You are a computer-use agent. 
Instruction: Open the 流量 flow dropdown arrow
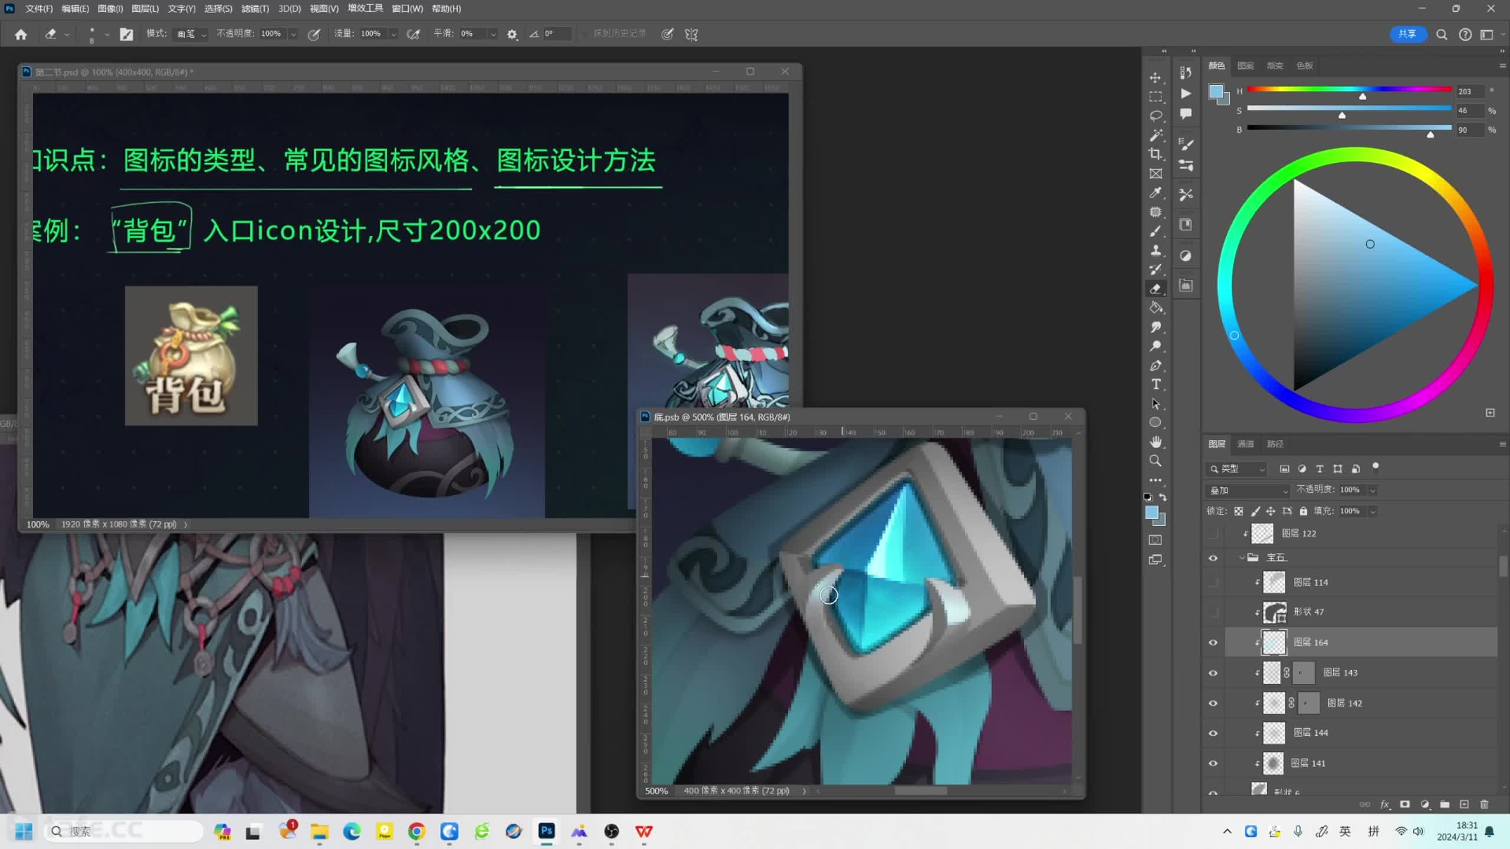click(x=393, y=34)
